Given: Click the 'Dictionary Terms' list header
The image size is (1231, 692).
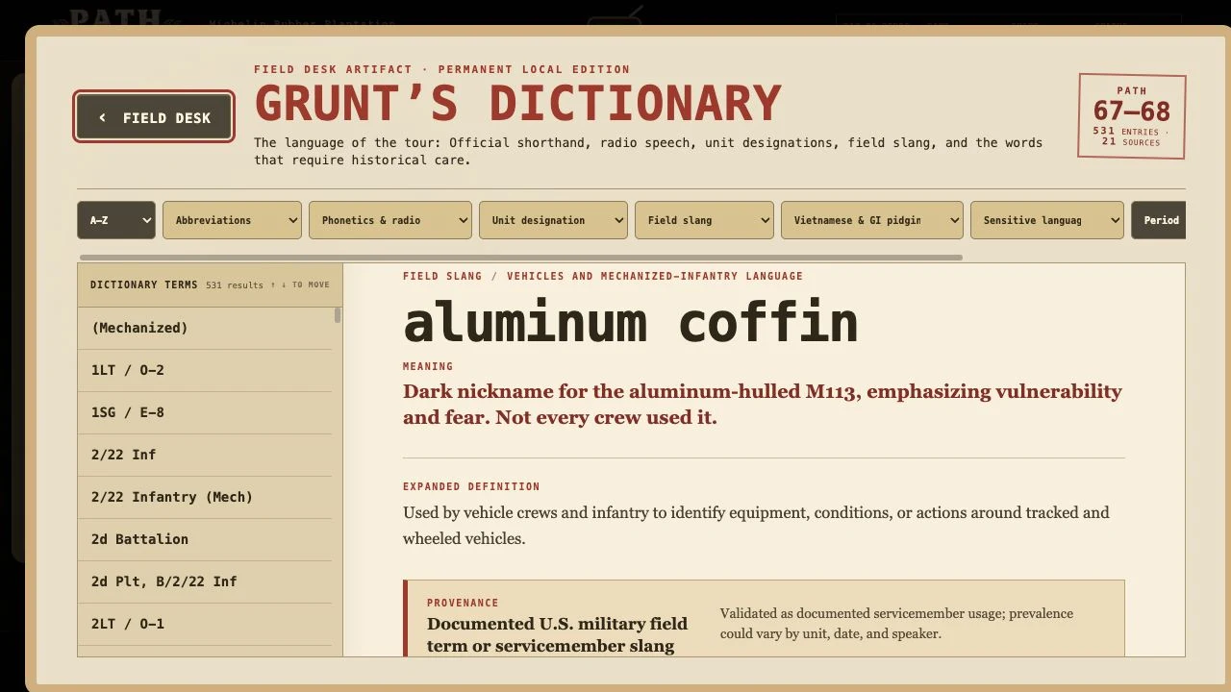Looking at the screenshot, I should point(143,284).
